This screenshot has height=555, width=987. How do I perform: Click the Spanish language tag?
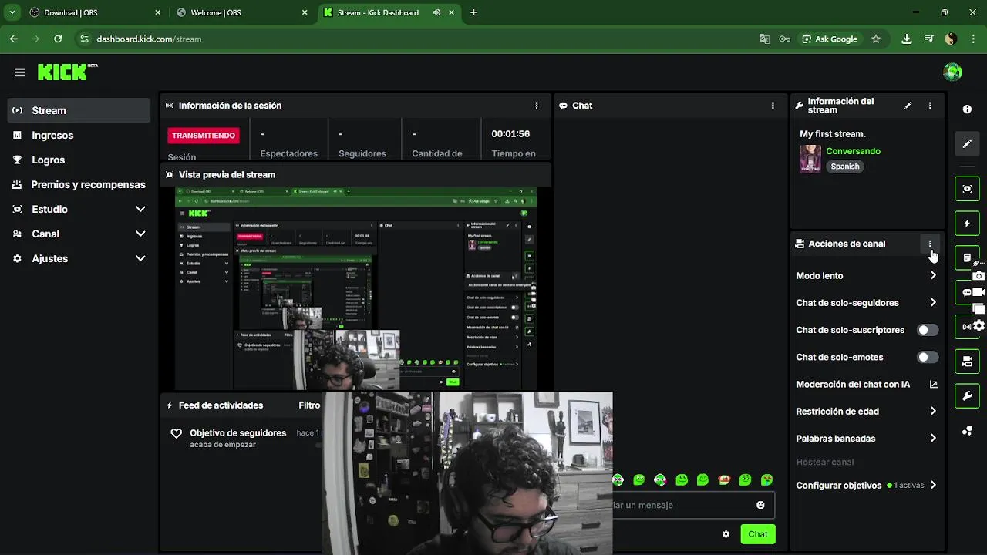pyautogui.click(x=845, y=166)
